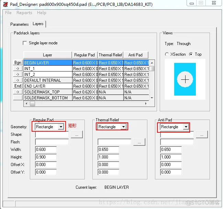Screen dimensions: 223x209
Task: Click the layer table scroll up arrow
Action: (x=152, y=63)
